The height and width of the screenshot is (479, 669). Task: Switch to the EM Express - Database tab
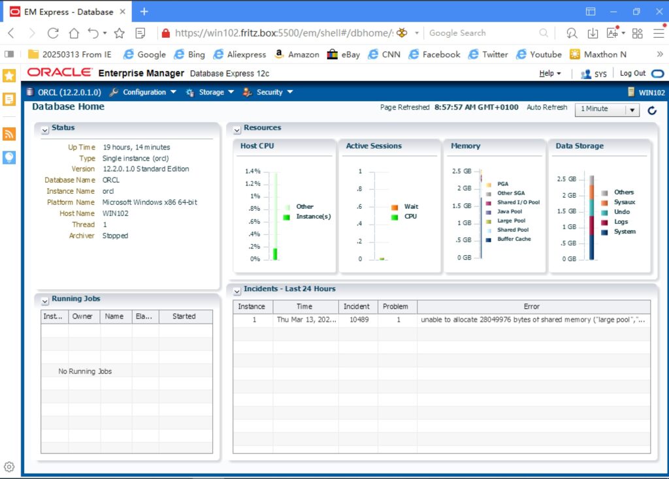68,12
